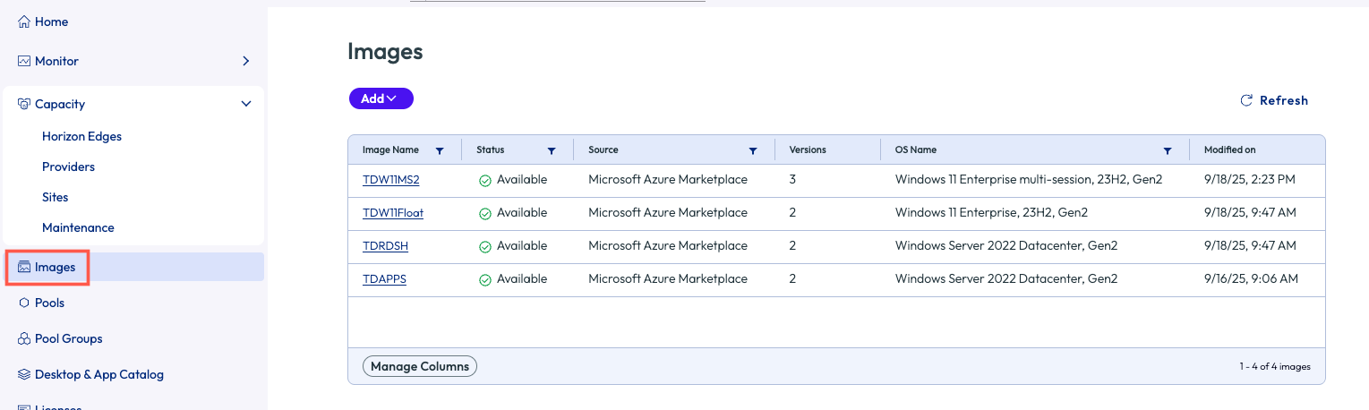
Task: Click the Pools hexagon icon
Action: (x=24, y=303)
